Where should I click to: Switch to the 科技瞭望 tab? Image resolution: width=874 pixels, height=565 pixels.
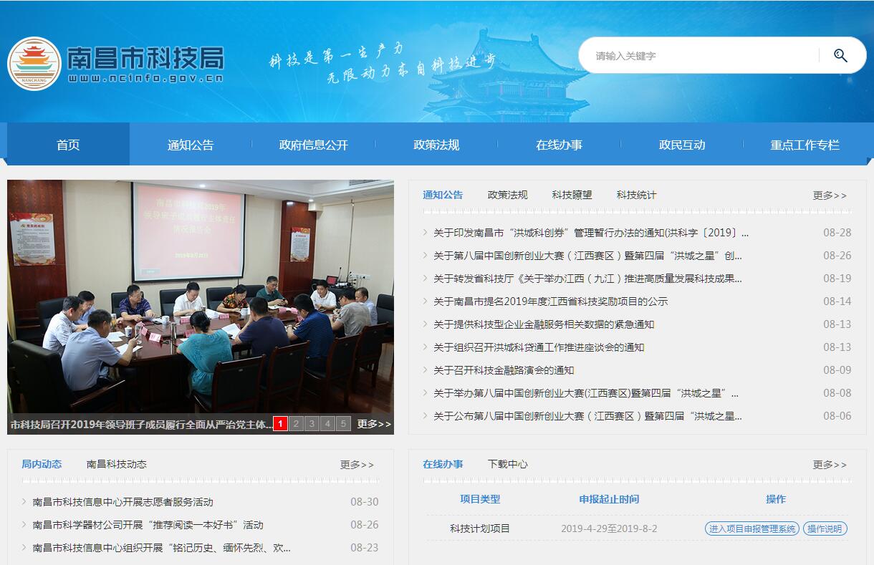(x=572, y=195)
